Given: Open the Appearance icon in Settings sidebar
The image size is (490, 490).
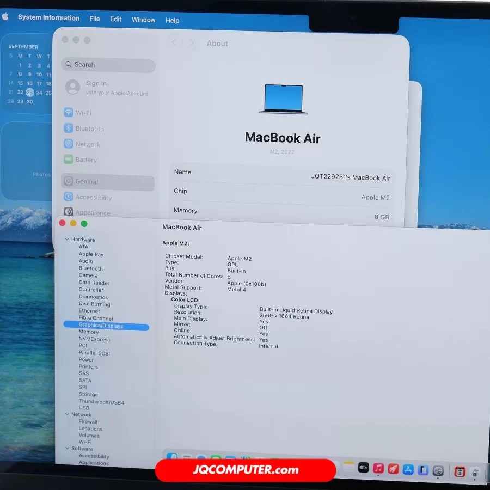Looking at the screenshot, I should point(69,212).
